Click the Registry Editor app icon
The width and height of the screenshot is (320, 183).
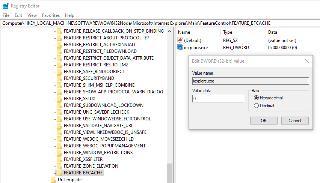click(x=6, y=6)
